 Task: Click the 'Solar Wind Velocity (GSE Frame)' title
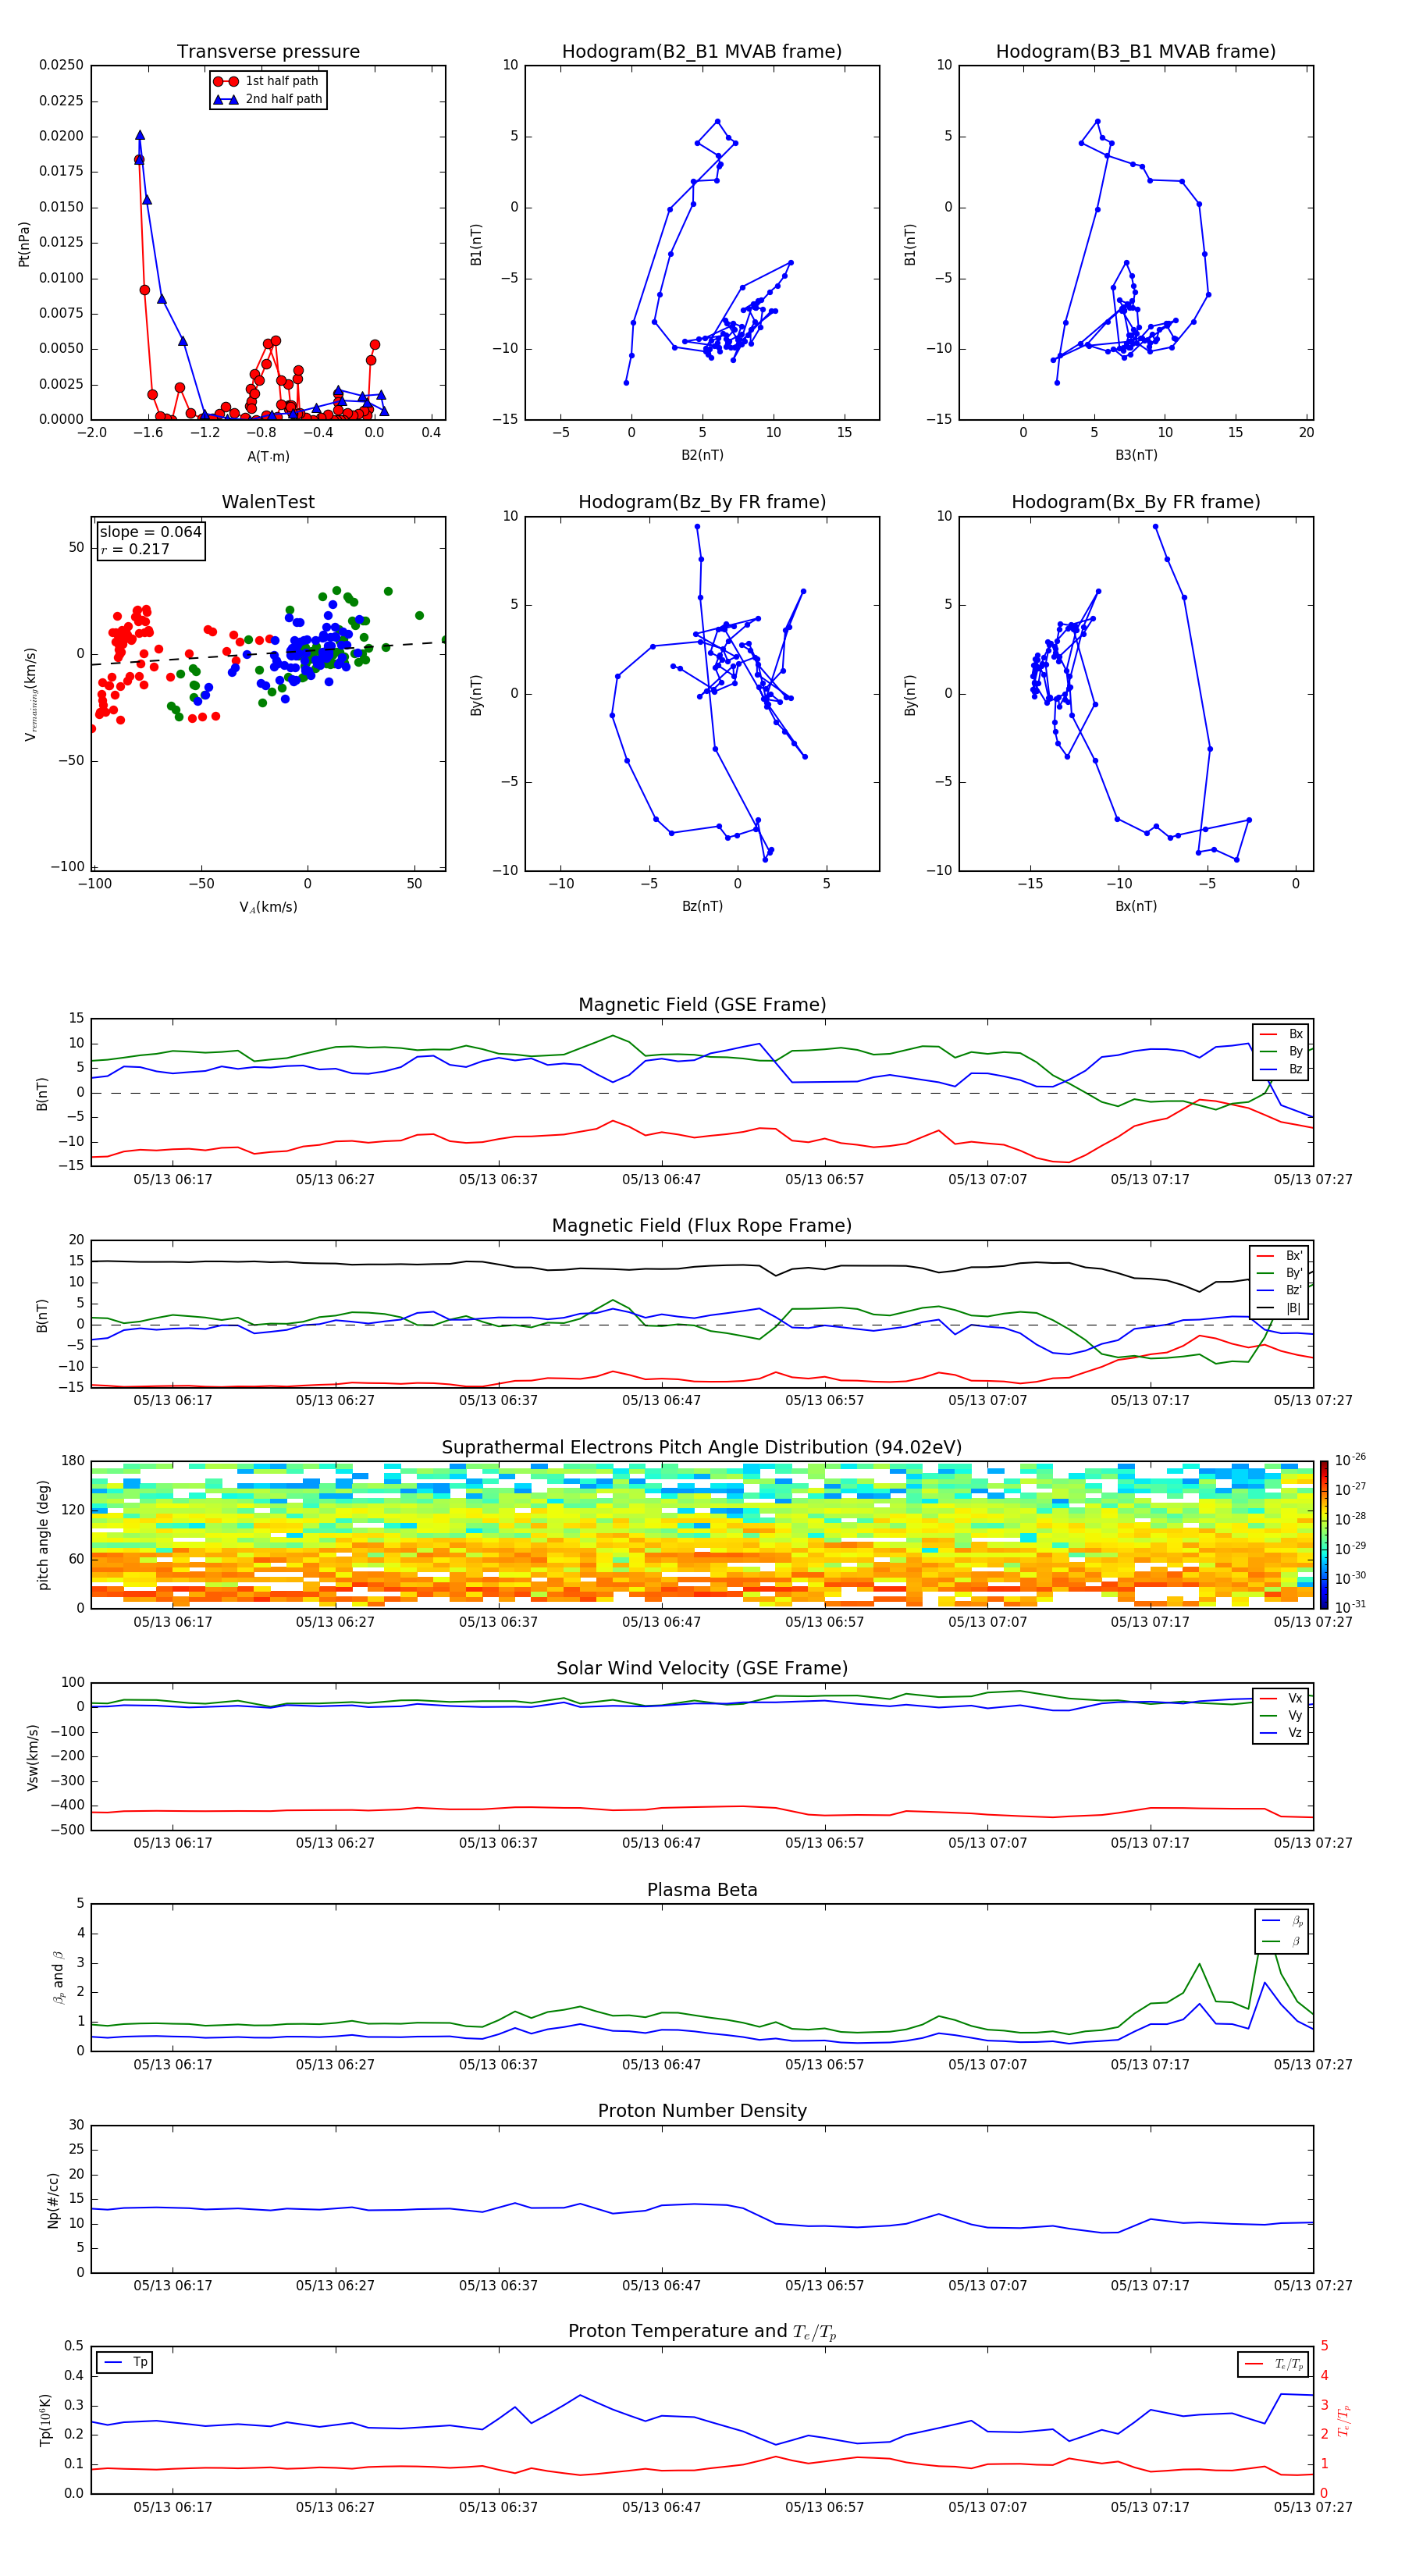click(702, 1668)
